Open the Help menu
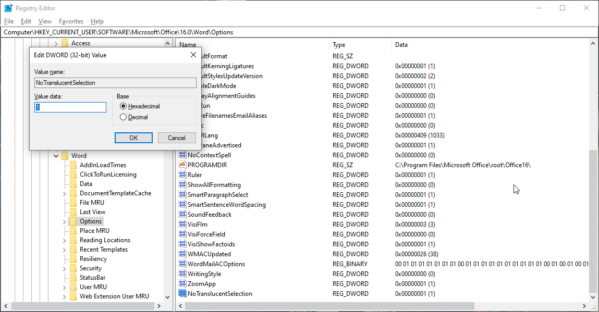The image size is (599, 312). point(97,21)
